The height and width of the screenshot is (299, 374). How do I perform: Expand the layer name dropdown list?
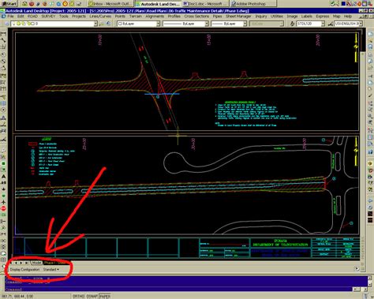pos(95,24)
